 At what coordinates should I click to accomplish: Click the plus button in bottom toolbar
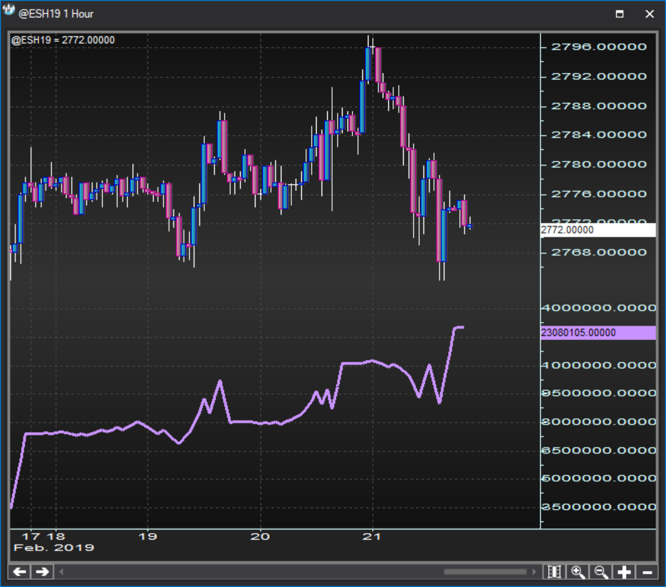tap(624, 572)
